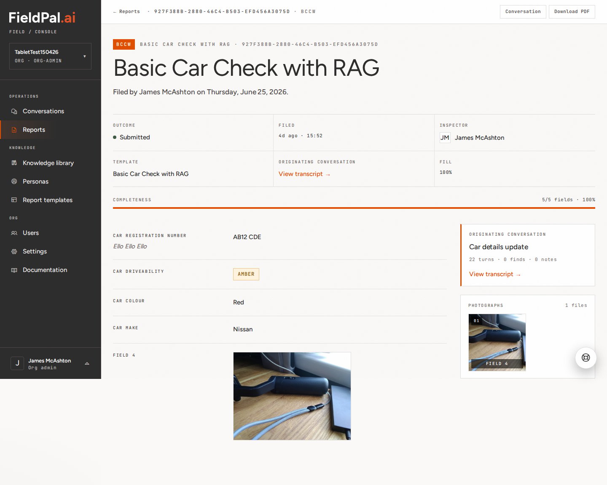The image size is (607, 485).
Task: Click the Basic Car Check with RAG template value
Action: pos(151,174)
